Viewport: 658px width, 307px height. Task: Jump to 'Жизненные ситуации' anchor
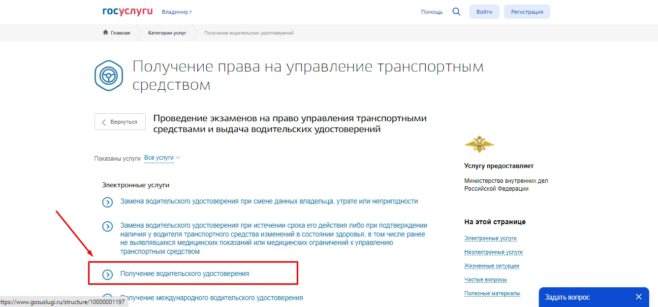point(492,266)
